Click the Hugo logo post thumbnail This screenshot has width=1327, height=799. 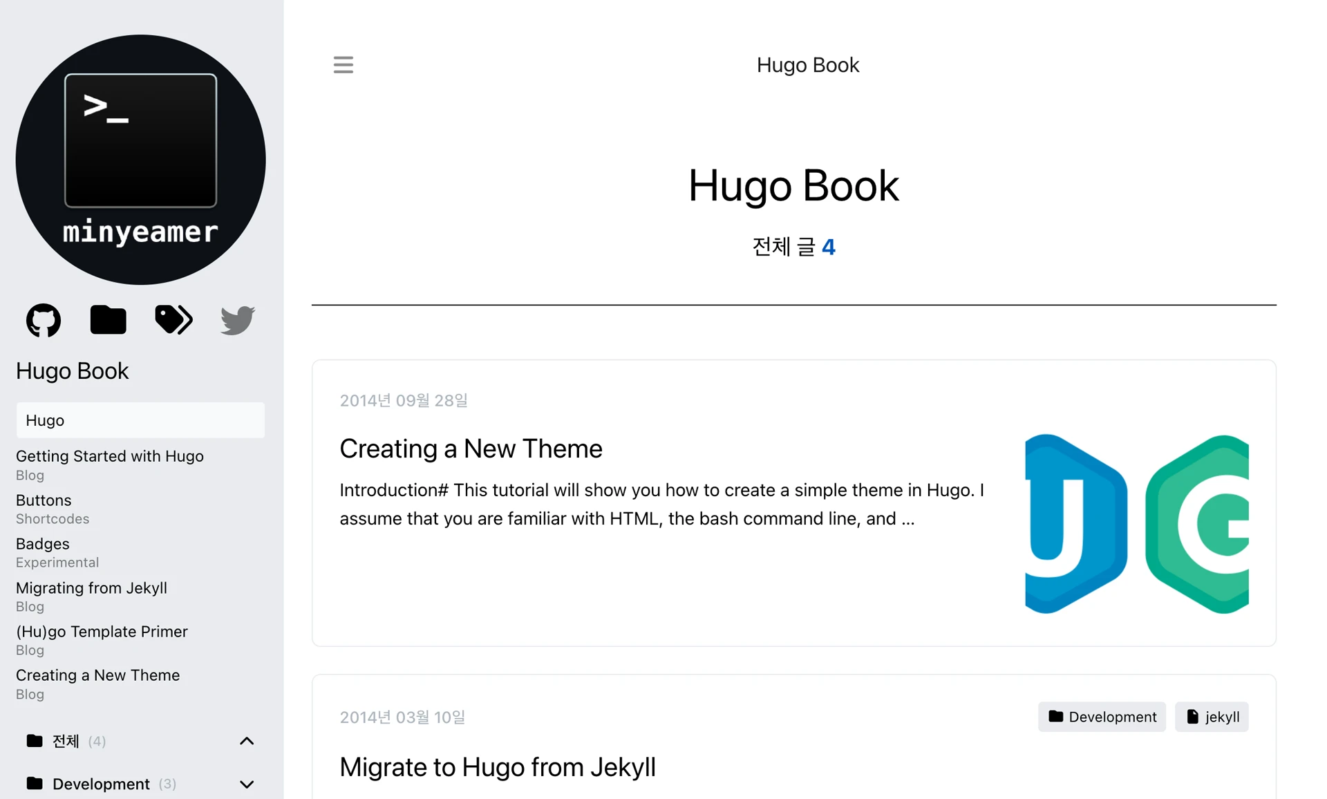1137,524
